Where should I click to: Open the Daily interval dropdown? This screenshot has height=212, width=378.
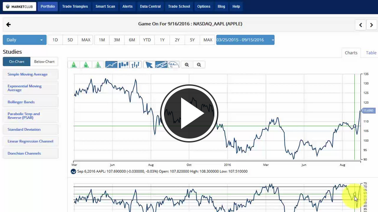pos(25,40)
